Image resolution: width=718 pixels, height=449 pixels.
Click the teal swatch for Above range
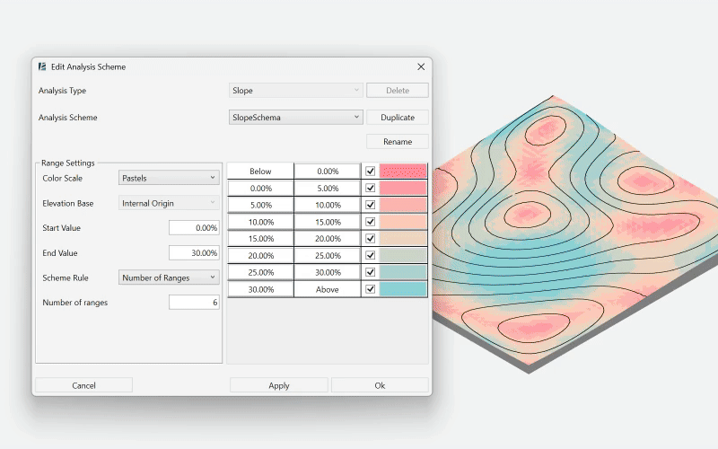[x=404, y=289]
